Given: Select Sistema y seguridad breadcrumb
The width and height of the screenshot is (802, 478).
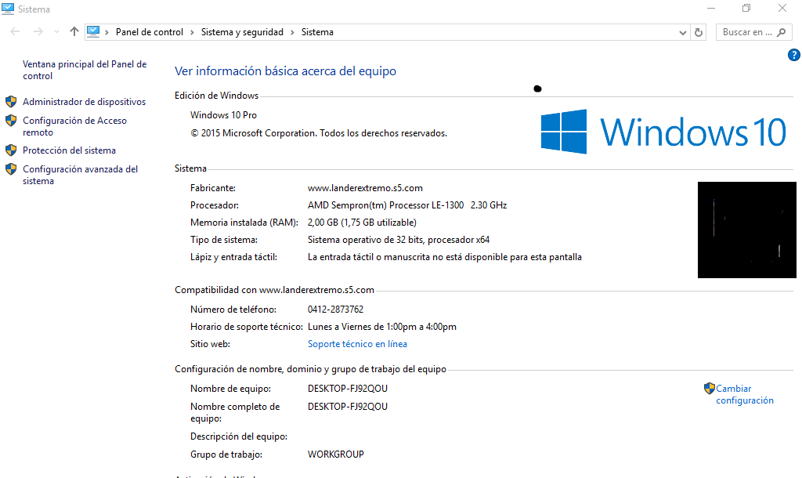Looking at the screenshot, I should [242, 32].
